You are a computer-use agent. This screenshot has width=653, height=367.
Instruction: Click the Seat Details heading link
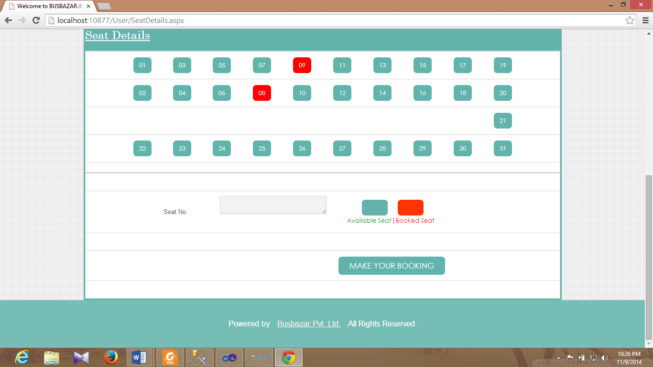point(117,35)
